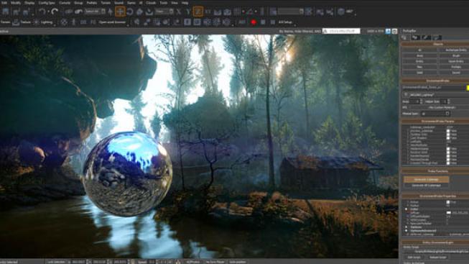Click the Brush object type button
Screen dimensions: 469x264
(x=456, y=55)
